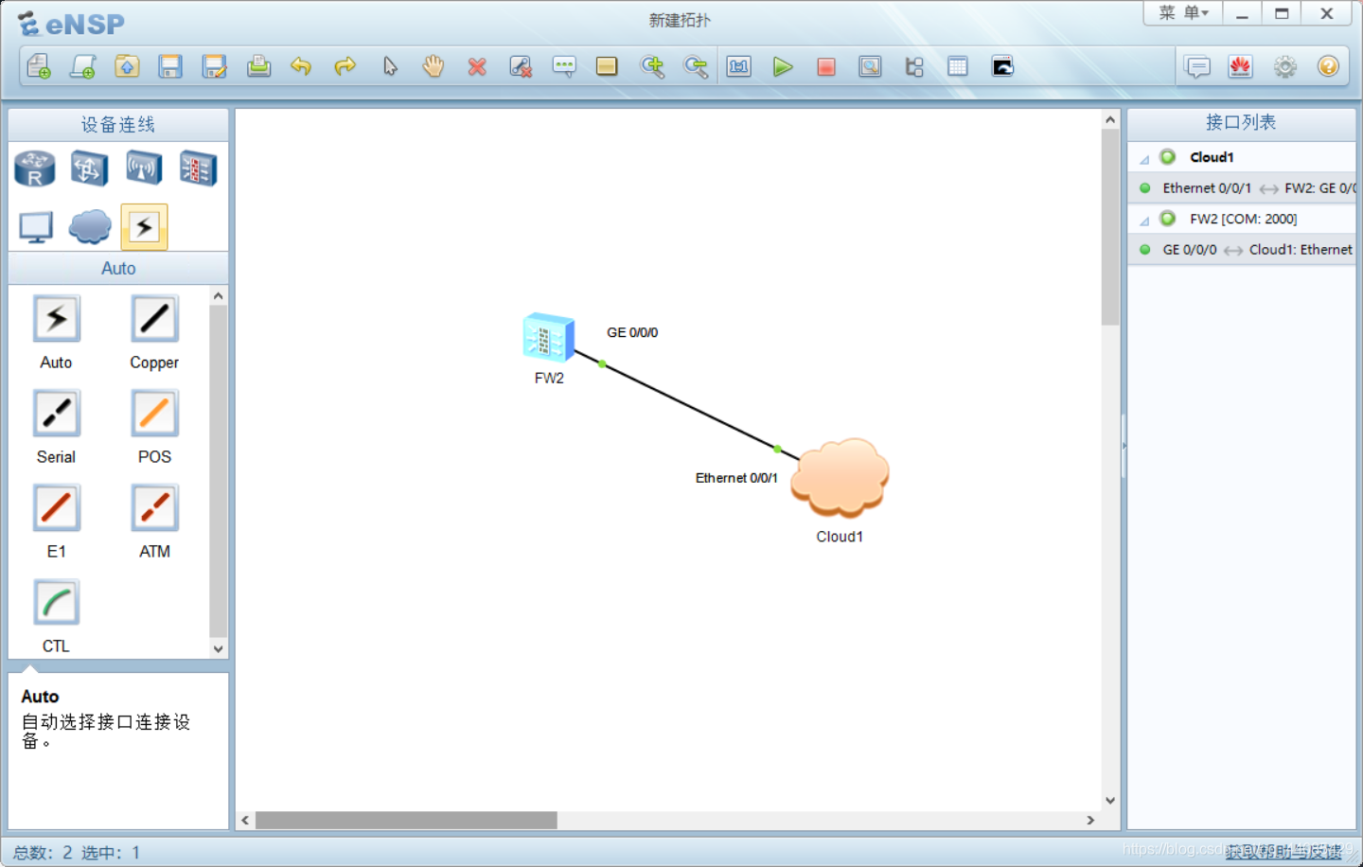Select the FW2 firewall on canvas
Screen dimensions: 1363x867
point(549,338)
